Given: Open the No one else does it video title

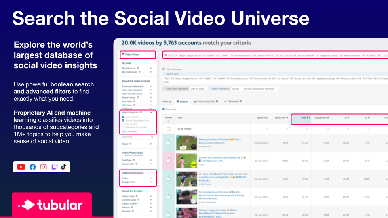Looking at the screenshot, I should tap(221, 195).
